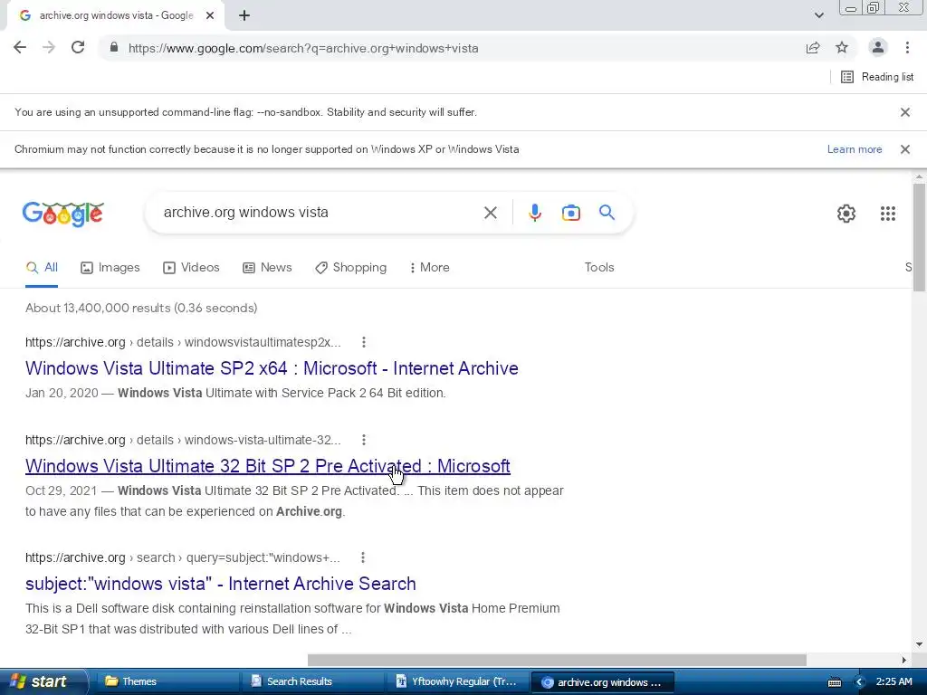This screenshot has width=927, height=695.
Task: Switch to the Images tab
Action: 110,268
